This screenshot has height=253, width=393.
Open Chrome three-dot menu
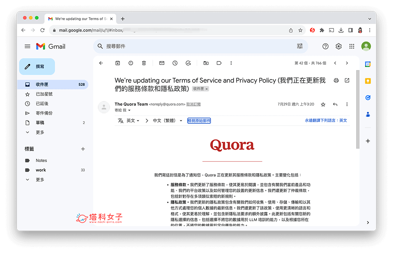370,30
